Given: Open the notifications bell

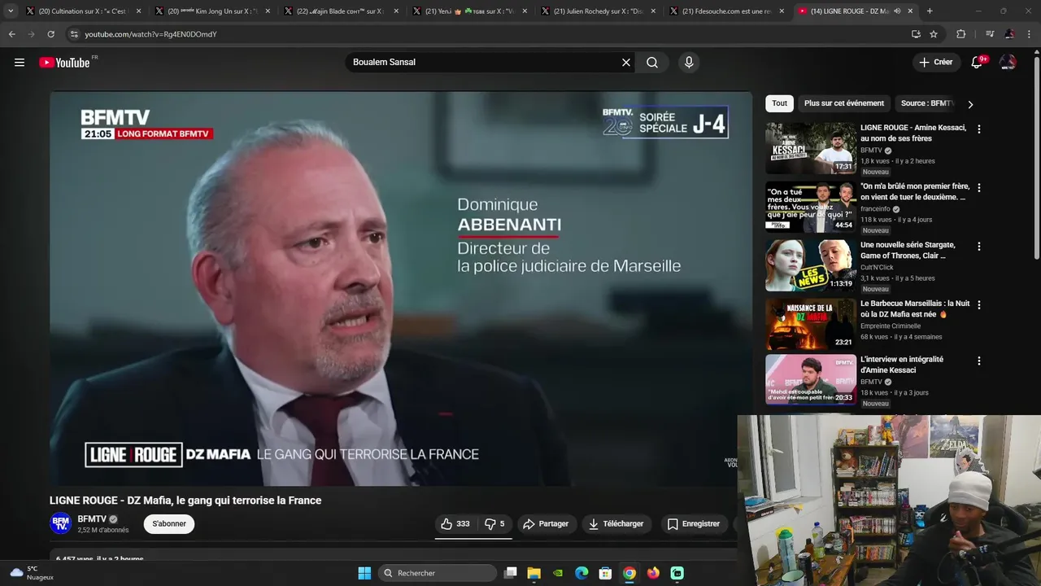Looking at the screenshot, I should 978,63.
